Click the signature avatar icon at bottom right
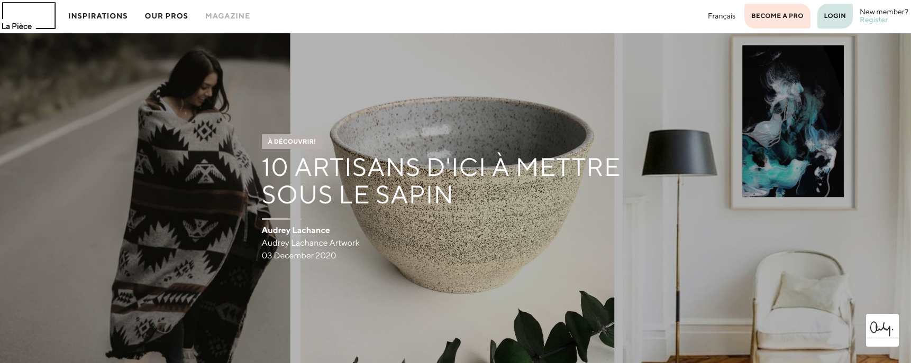The height and width of the screenshot is (363, 911). coord(882,330)
